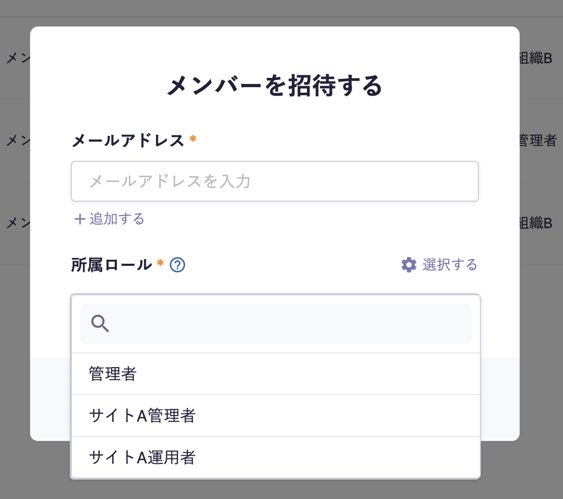This screenshot has height=499, width=563.
Task: Click the メンバーを招待する dialog title
Action: [x=275, y=87]
